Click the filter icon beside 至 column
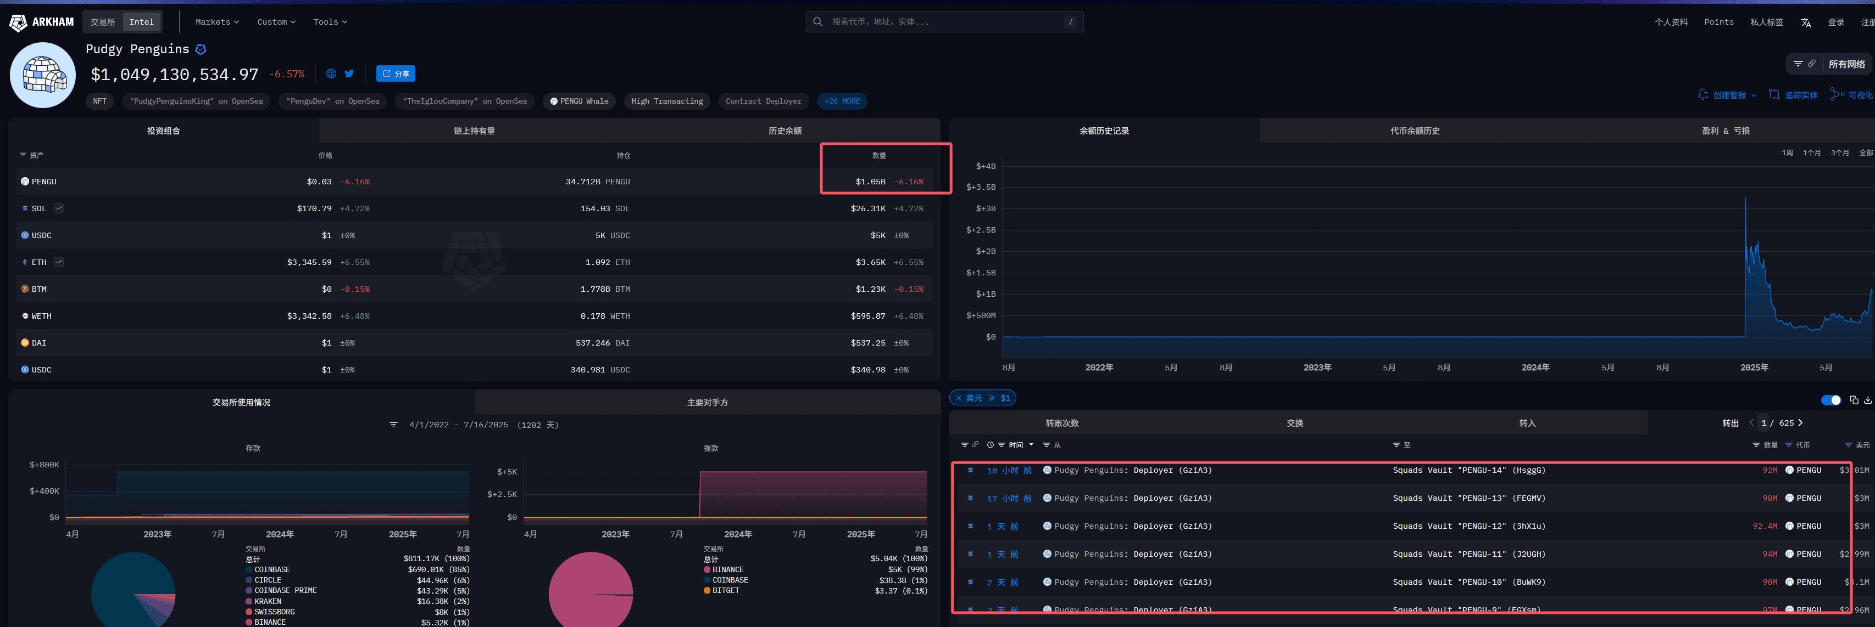Screen dimensions: 1875x627 point(1396,445)
